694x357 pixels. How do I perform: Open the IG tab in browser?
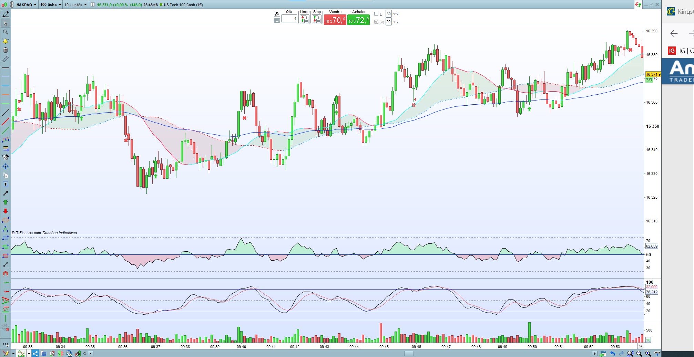click(681, 51)
